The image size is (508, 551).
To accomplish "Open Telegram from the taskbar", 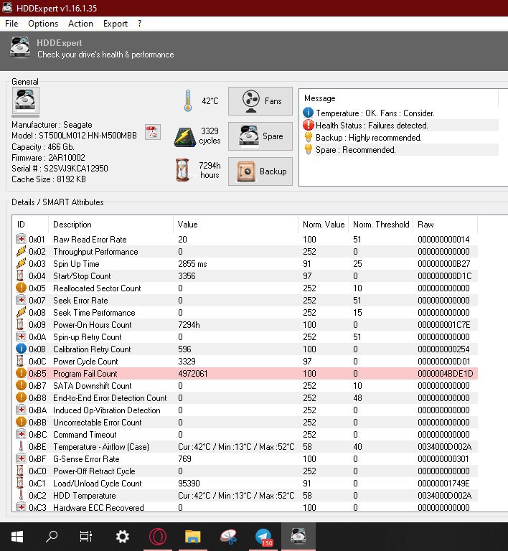I will [263, 537].
